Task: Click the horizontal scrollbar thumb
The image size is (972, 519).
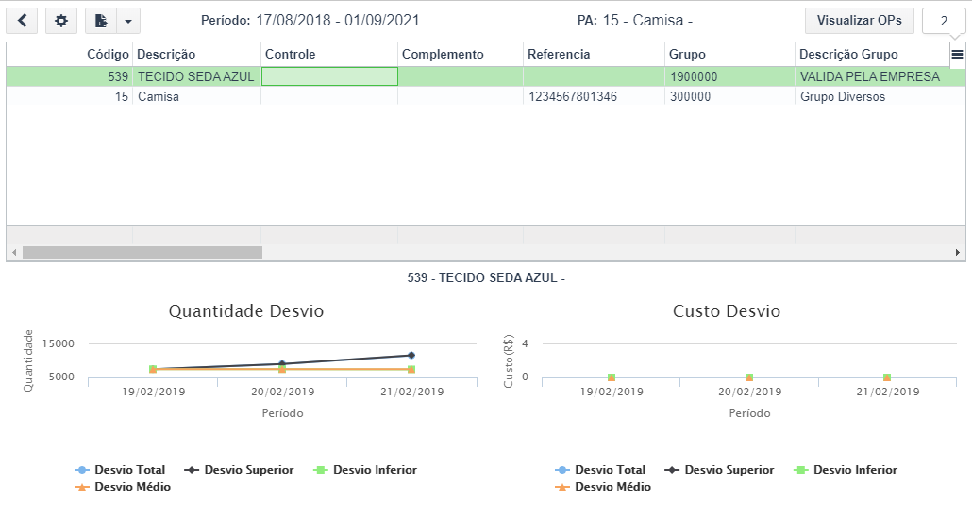Action: coord(142,252)
